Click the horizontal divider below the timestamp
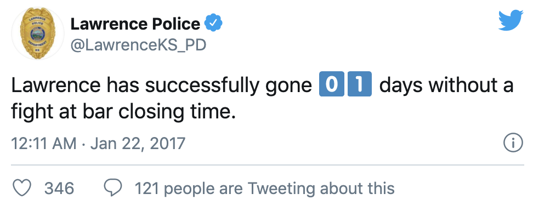The image size is (533, 205). coord(268,165)
